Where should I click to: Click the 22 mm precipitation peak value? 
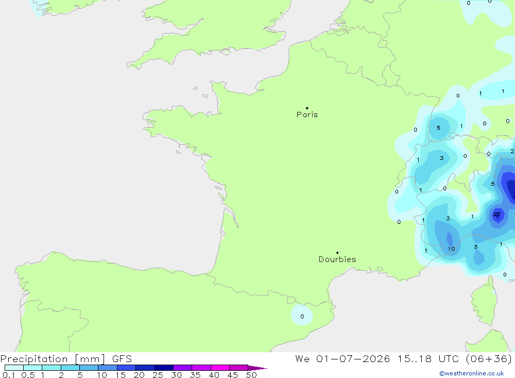pos(496,214)
